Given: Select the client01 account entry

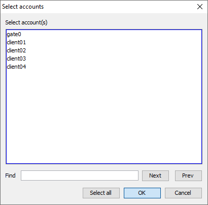Looking at the screenshot, I should pos(16,42).
